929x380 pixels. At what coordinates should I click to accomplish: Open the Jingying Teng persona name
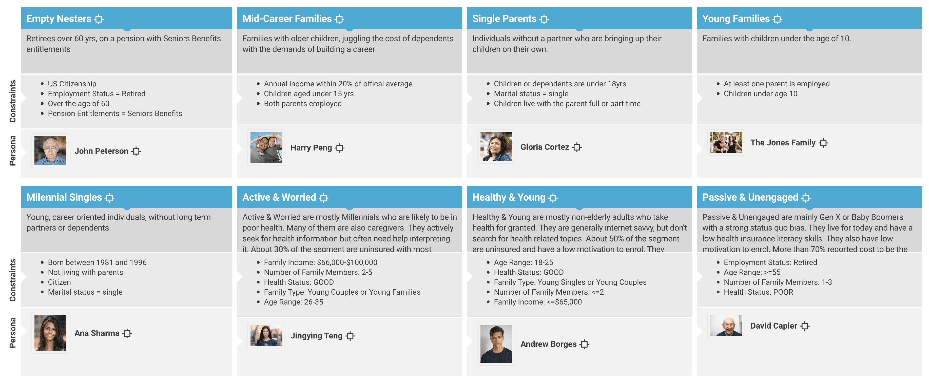point(317,336)
